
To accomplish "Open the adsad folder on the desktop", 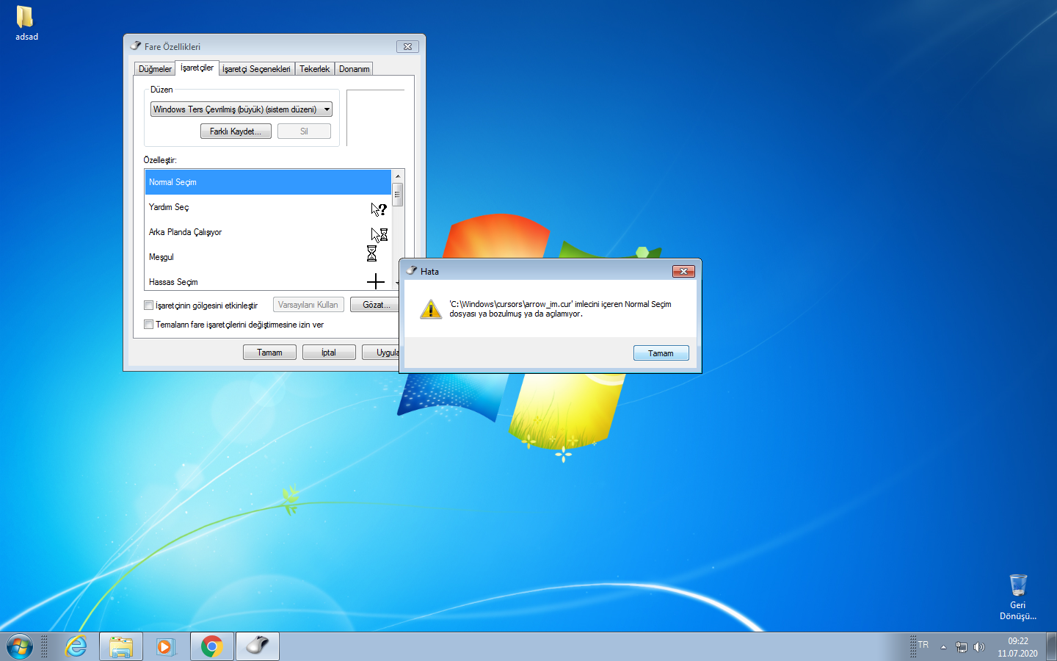I will pos(26,23).
